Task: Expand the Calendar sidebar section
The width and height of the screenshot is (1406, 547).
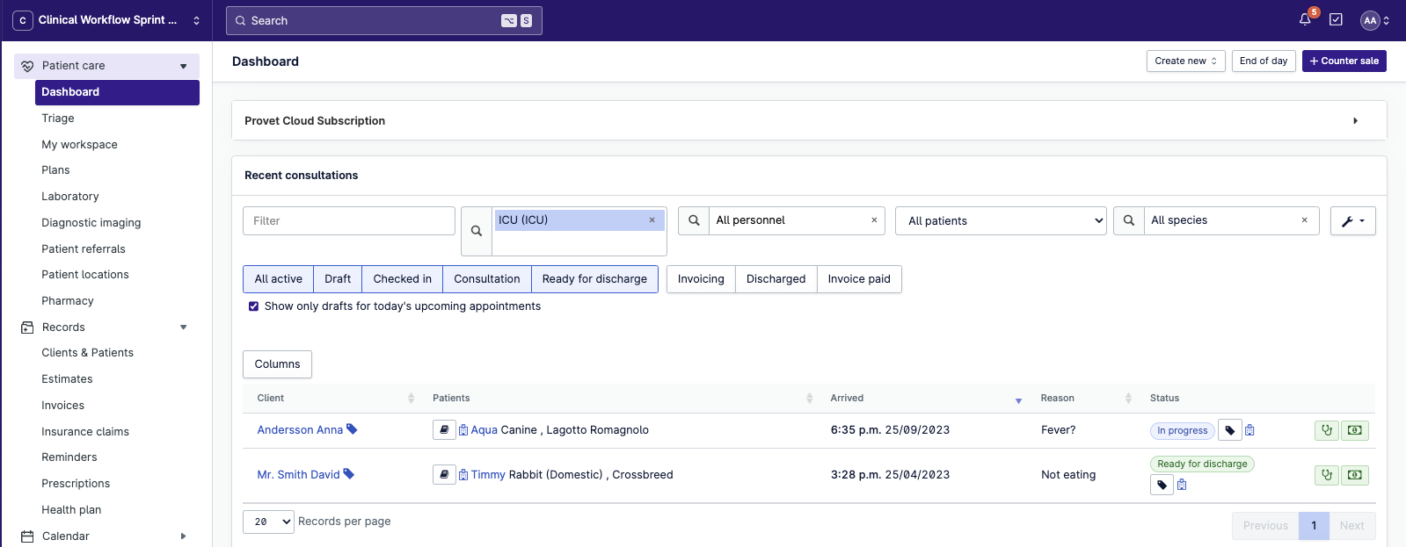Action: pyautogui.click(x=183, y=536)
